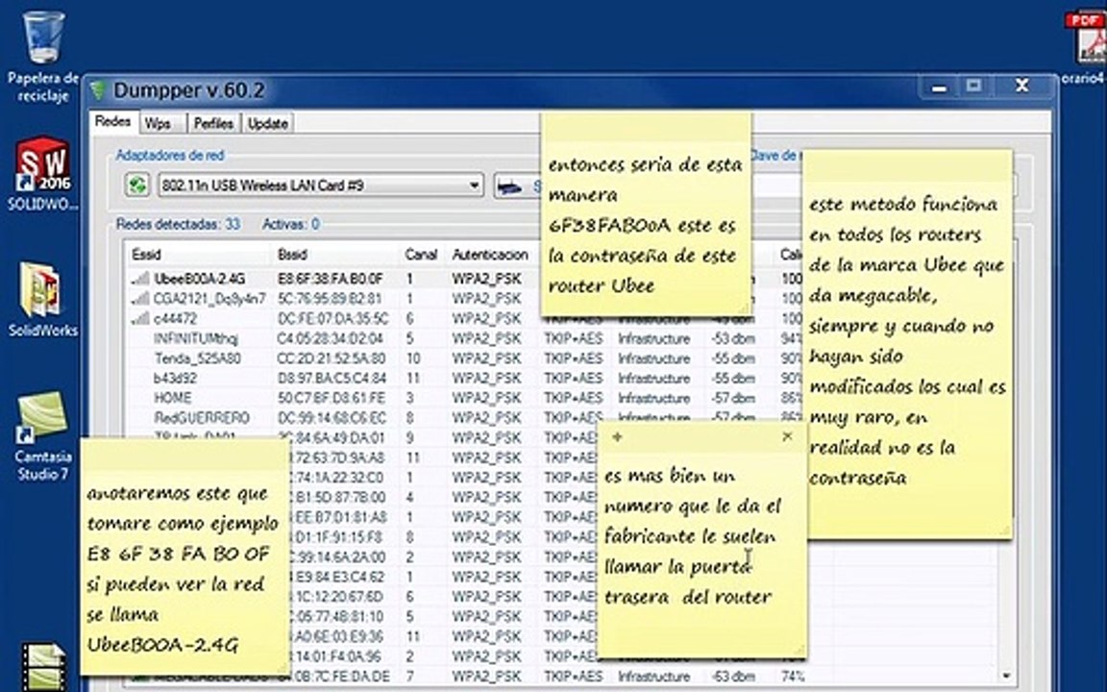The image size is (1107, 692).
Task: Click the -63 dbm signal cell in the last row
Action: tap(733, 677)
